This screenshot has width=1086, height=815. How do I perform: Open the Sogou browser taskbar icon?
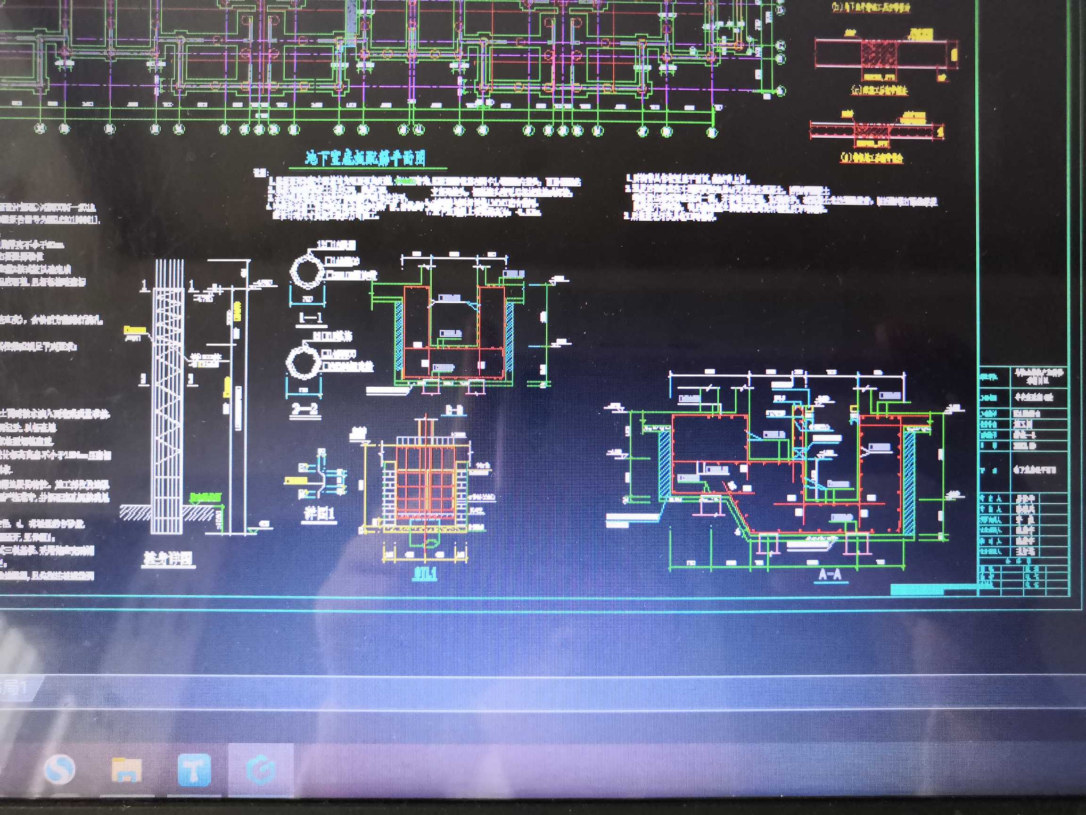point(59,769)
